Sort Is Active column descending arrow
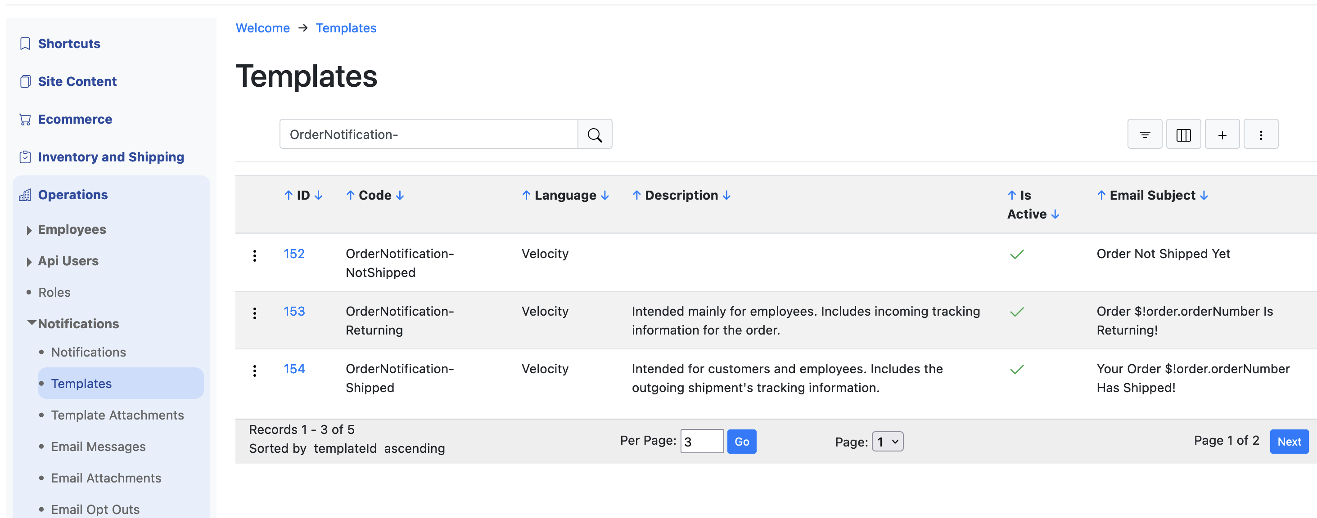Image resolution: width=1317 pixels, height=518 pixels. point(1055,214)
